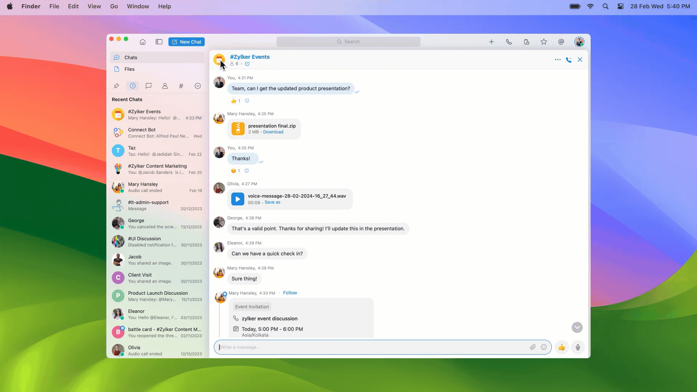Open the home icon in toolbar

[x=143, y=42]
